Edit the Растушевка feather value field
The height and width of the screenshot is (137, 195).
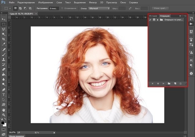(54, 8)
